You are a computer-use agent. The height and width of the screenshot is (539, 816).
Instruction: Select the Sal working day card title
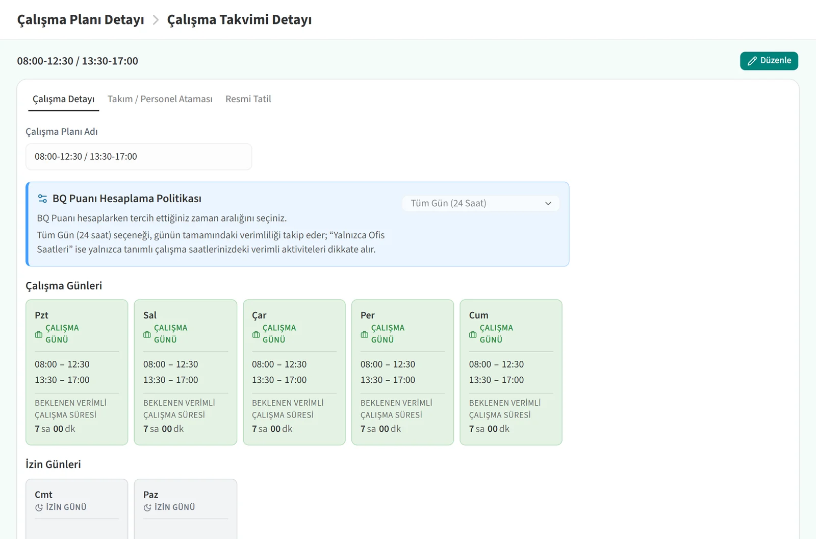(x=150, y=315)
